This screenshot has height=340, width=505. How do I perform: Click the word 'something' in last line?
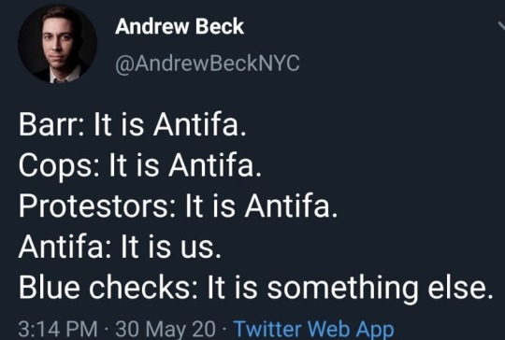(x=342, y=288)
